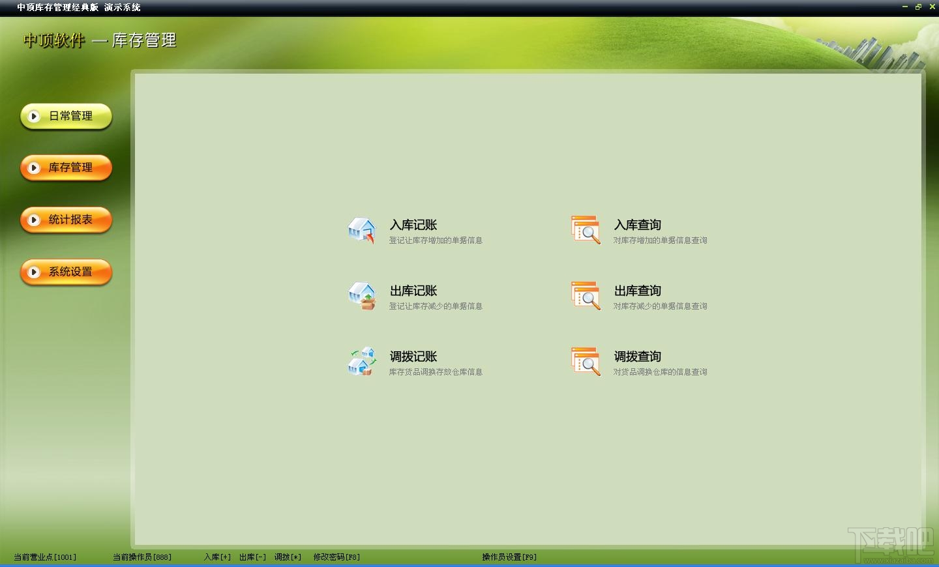Restore down the application window

[918, 7]
